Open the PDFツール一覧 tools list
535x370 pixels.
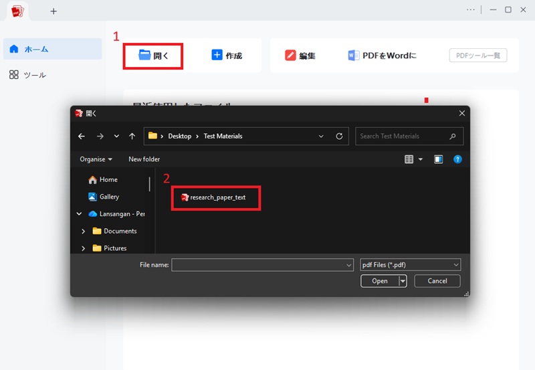pyautogui.click(x=477, y=56)
